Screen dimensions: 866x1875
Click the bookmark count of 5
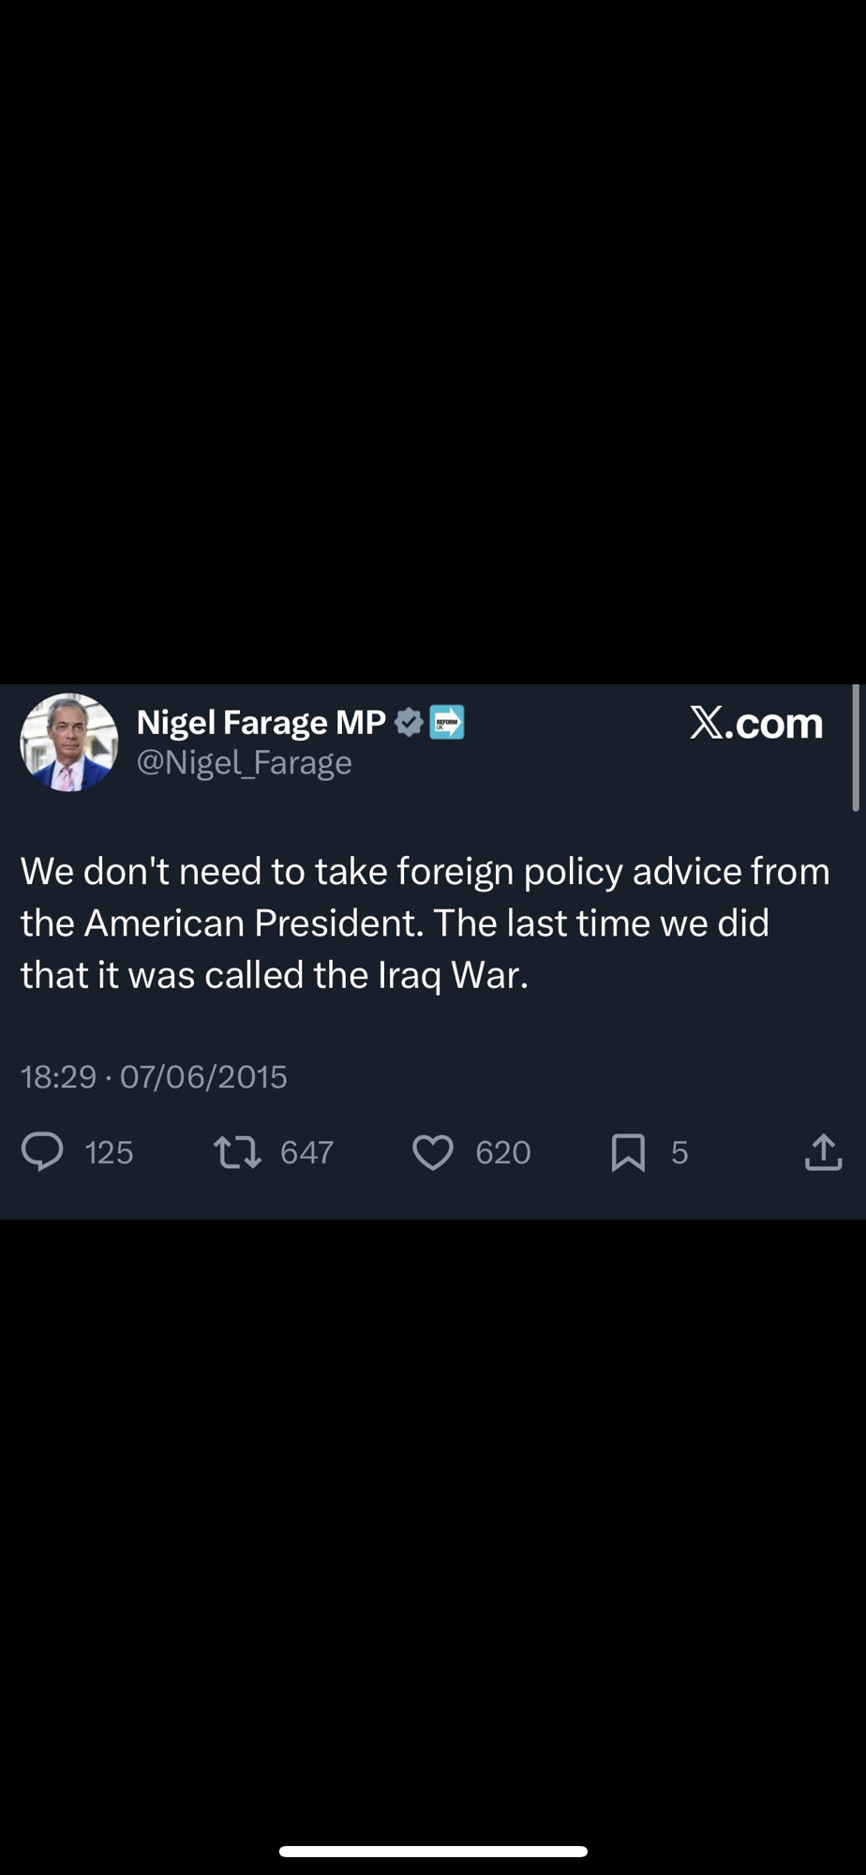pos(679,1152)
